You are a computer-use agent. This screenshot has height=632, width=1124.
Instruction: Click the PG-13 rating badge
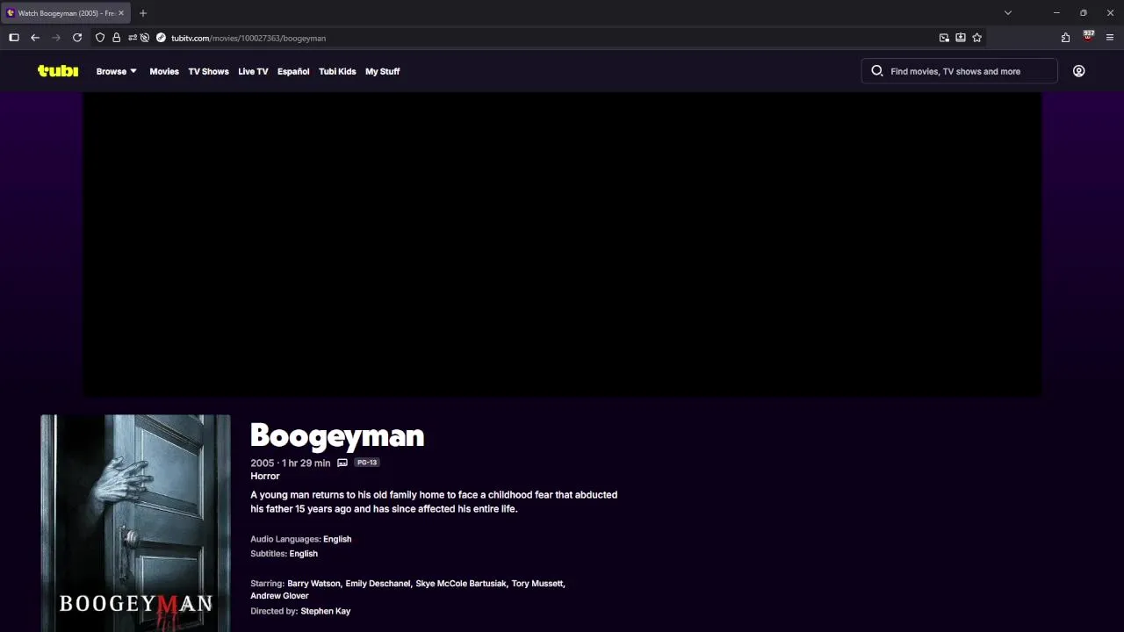pos(367,463)
